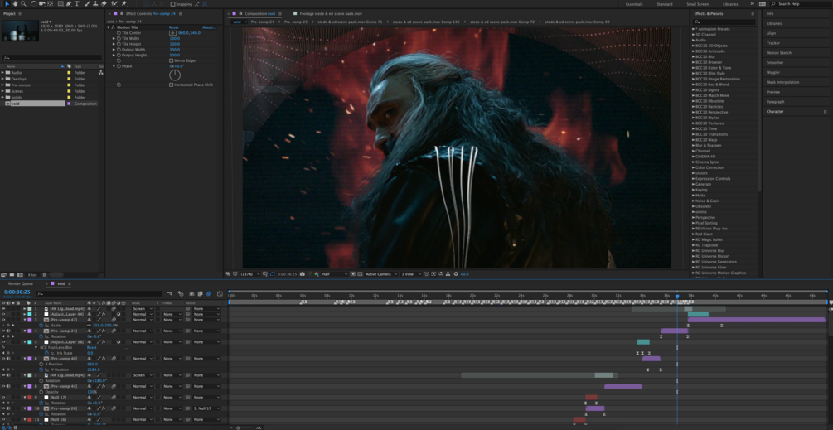Select the Puppet Pin tool
This screenshot has height=430, width=833.
click(x=123, y=3)
